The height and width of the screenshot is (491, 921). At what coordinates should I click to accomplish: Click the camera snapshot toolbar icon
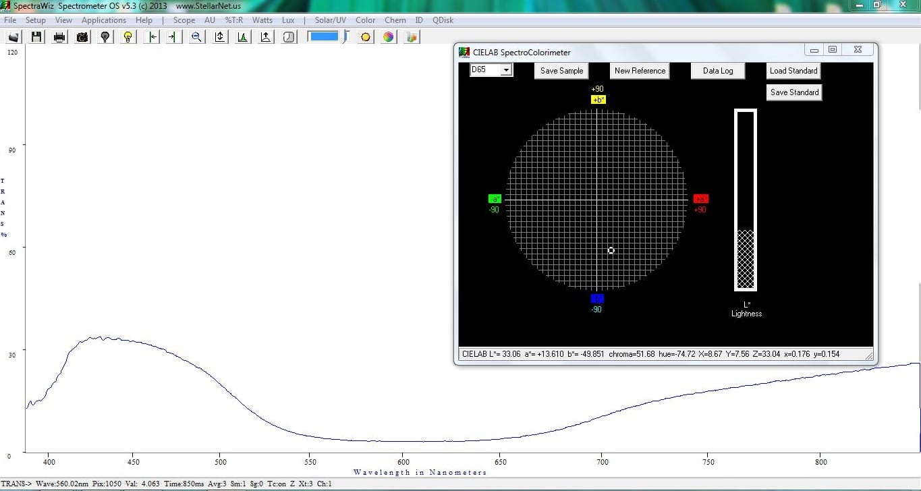click(x=82, y=37)
